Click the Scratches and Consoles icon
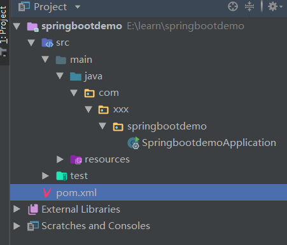Viewport: 287px width, 245px height. 33,226
